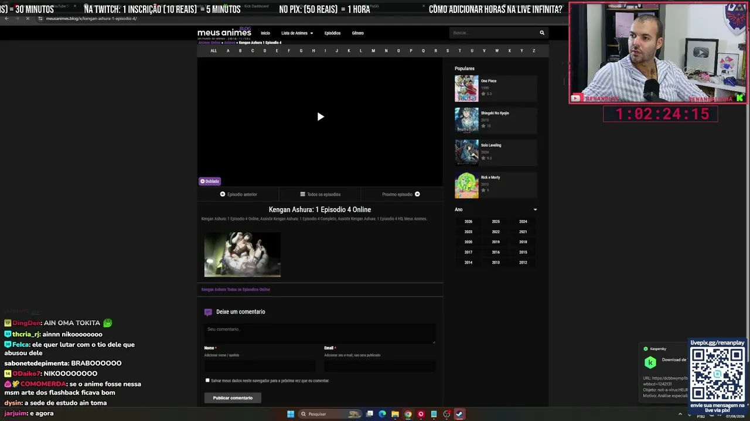The image size is (750, 421).
Task: Launch Microsoft Edge from the taskbar
Action: pos(383,414)
